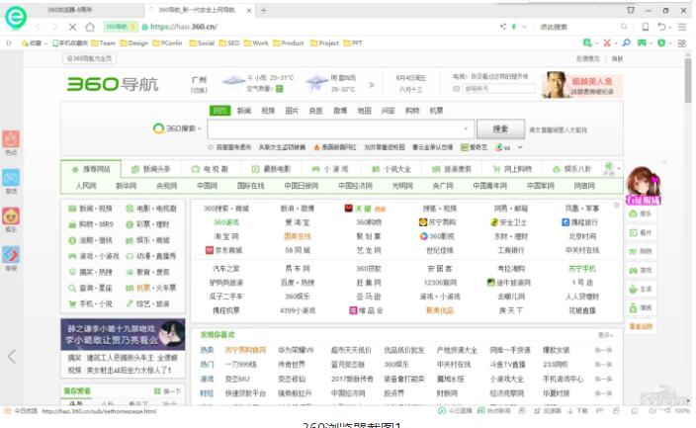The height and width of the screenshot is (428, 696).
Task: Click the back navigation arrow
Action: coord(39,27)
